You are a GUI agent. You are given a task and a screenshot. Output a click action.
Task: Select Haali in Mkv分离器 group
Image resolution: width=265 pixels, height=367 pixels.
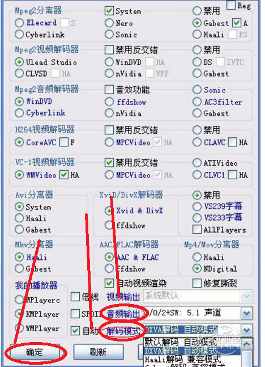[19, 257]
